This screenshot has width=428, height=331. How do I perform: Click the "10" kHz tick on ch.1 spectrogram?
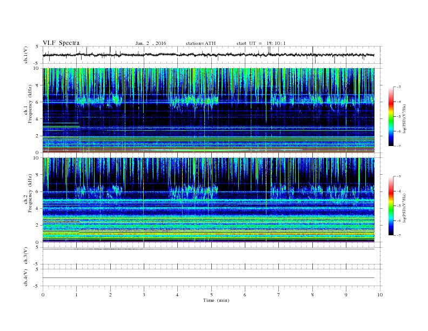36,68
